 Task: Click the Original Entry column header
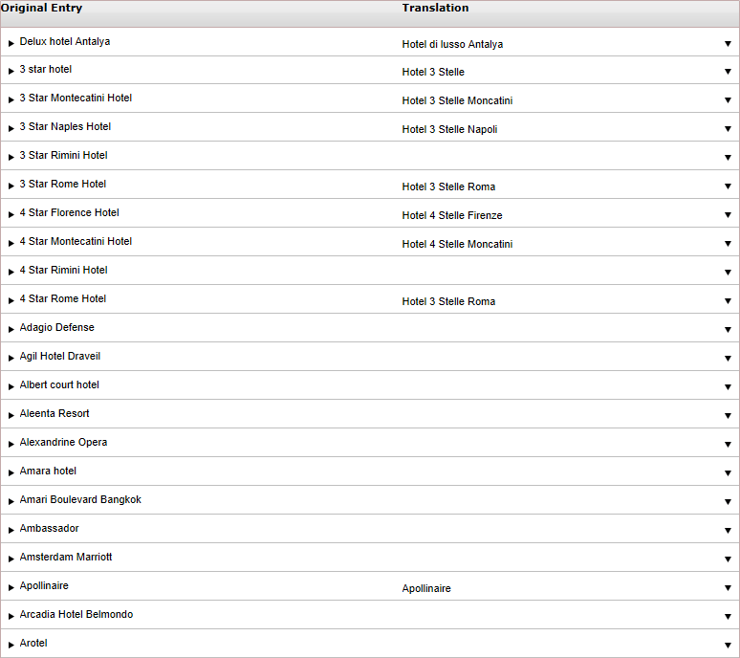(x=41, y=8)
